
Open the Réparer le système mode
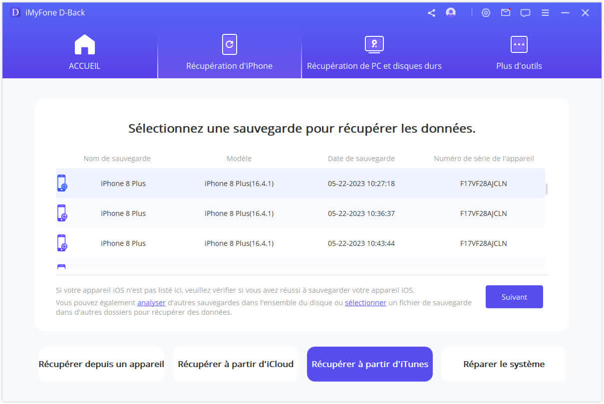[x=503, y=364]
